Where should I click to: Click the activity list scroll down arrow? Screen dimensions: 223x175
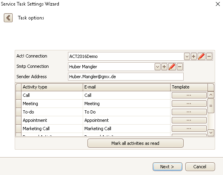point(211,133)
